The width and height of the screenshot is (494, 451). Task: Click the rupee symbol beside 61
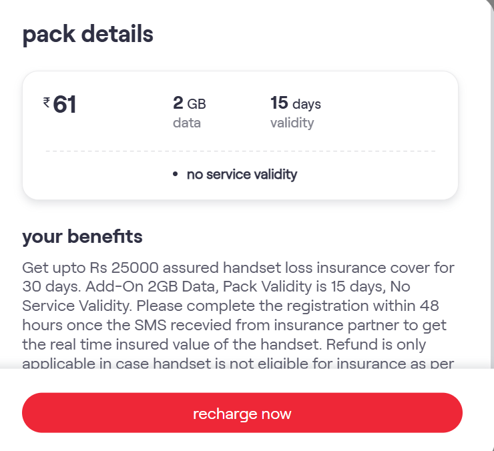tap(46, 102)
